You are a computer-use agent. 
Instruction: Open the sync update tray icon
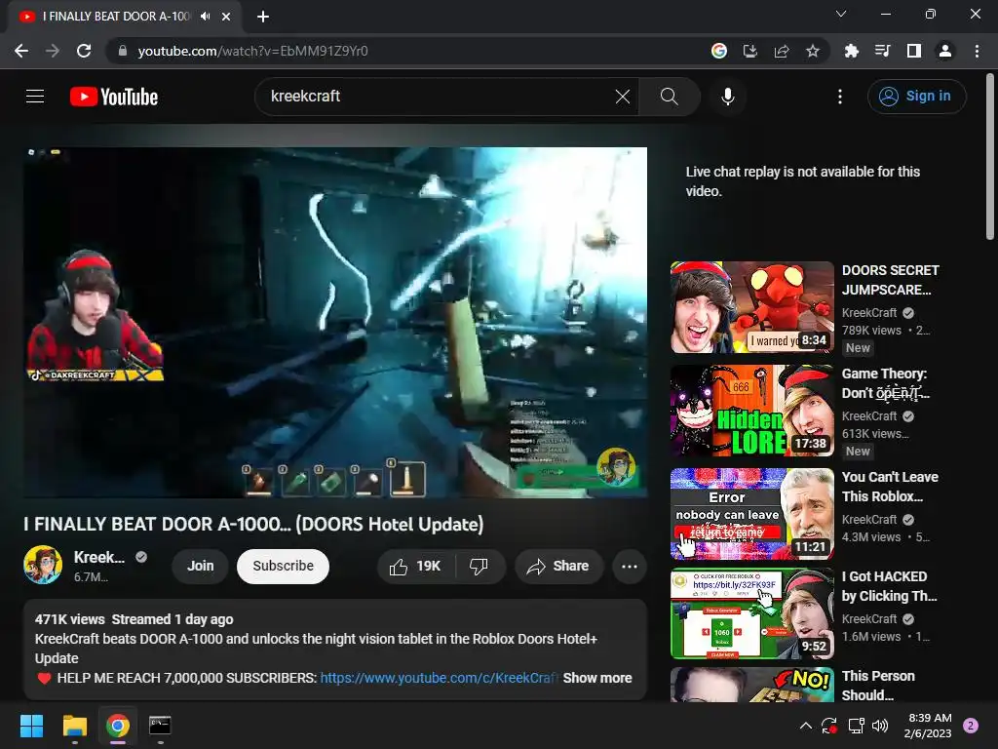coord(829,726)
